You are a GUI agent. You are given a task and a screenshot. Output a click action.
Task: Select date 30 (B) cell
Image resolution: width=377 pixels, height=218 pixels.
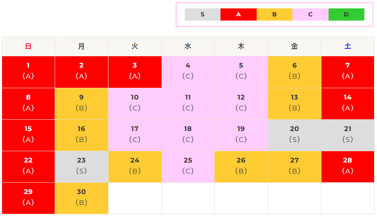click(82, 198)
